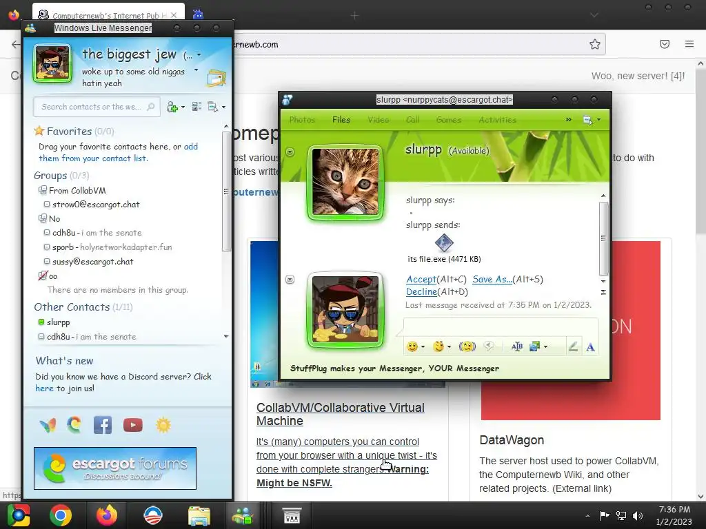Image resolution: width=706 pixels, height=529 pixels.
Task: Select slurpp in Other Contacts
Action: tap(58, 322)
